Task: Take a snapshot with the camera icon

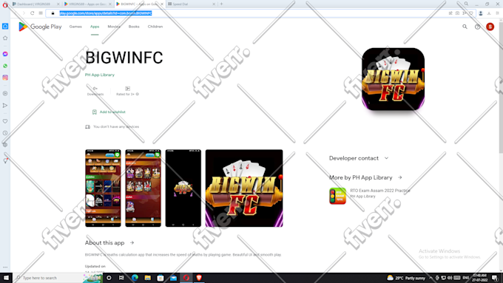Action: (x=457, y=13)
